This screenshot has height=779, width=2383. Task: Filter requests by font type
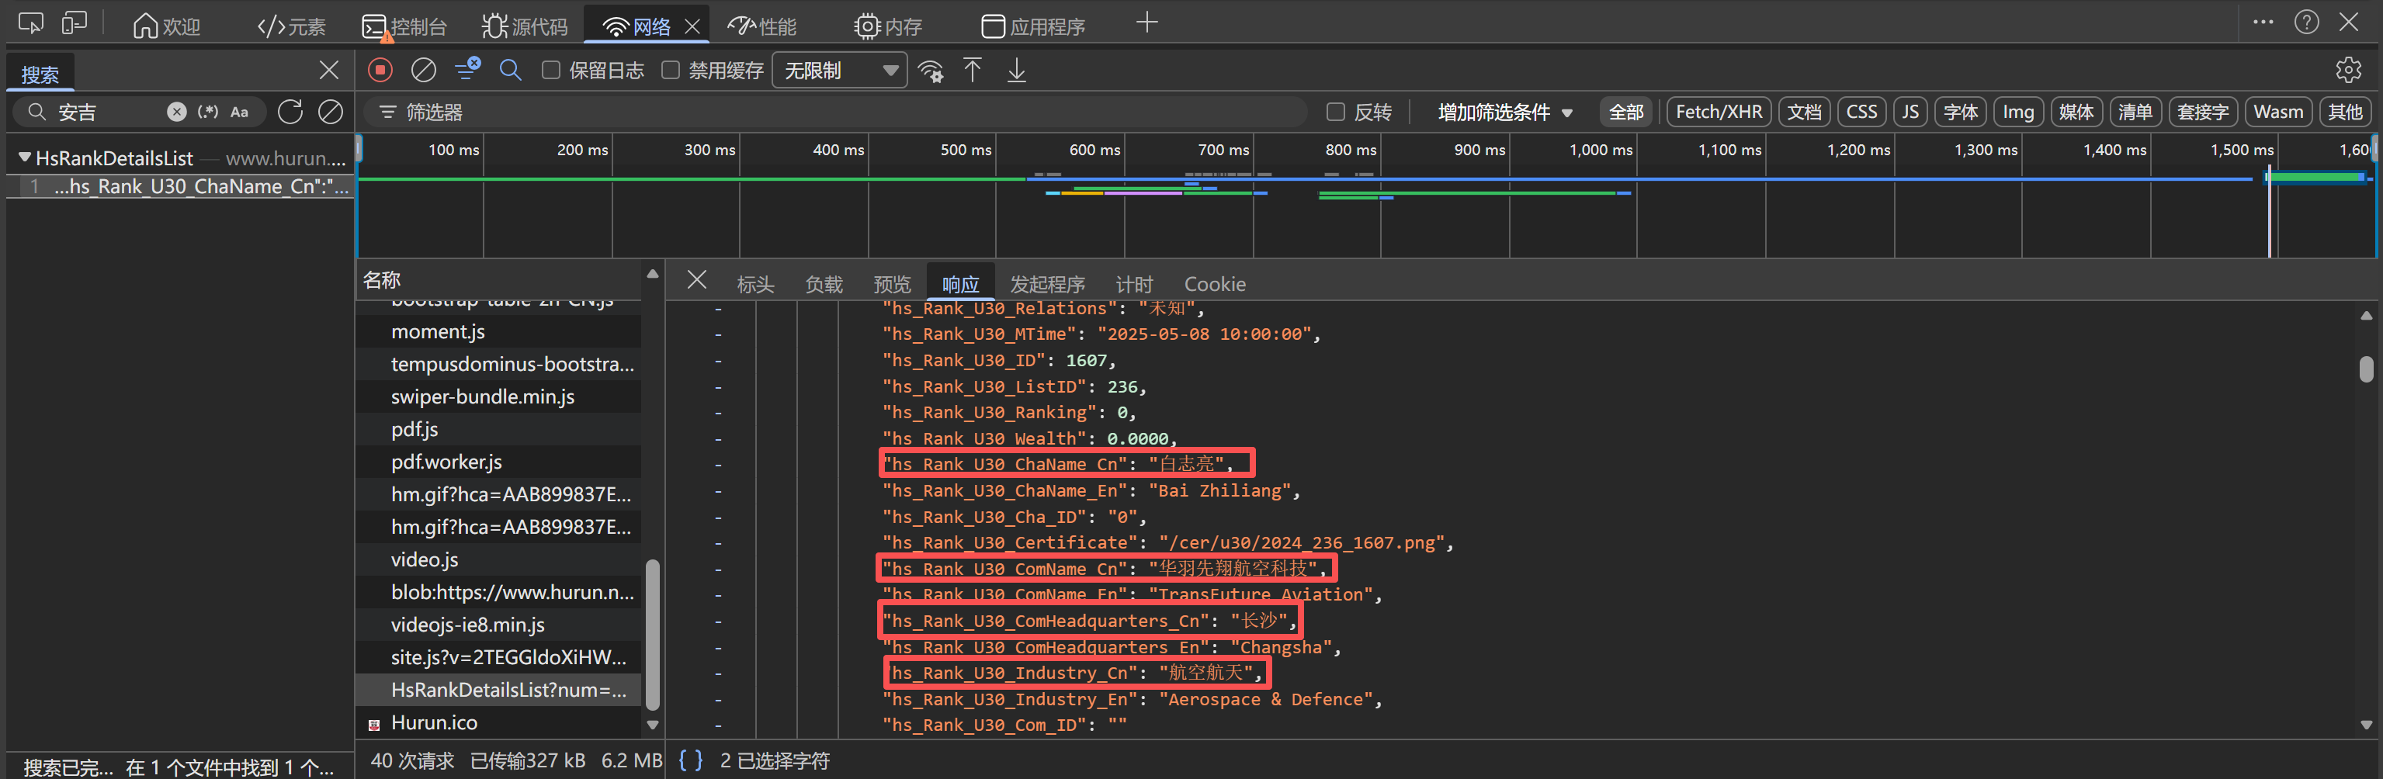[x=1960, y=112]
